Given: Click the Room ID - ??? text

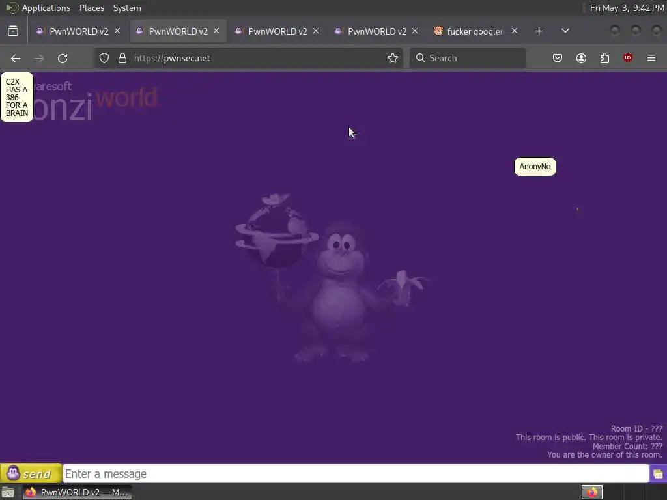Looking at the screenshot, I should coord(636,428).
